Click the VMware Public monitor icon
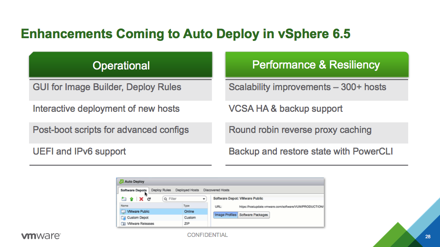This screenshot has height=247, width=440. (123, 212)
